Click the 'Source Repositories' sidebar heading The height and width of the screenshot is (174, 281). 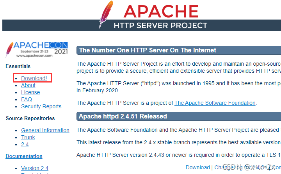[x=30, y=118]
